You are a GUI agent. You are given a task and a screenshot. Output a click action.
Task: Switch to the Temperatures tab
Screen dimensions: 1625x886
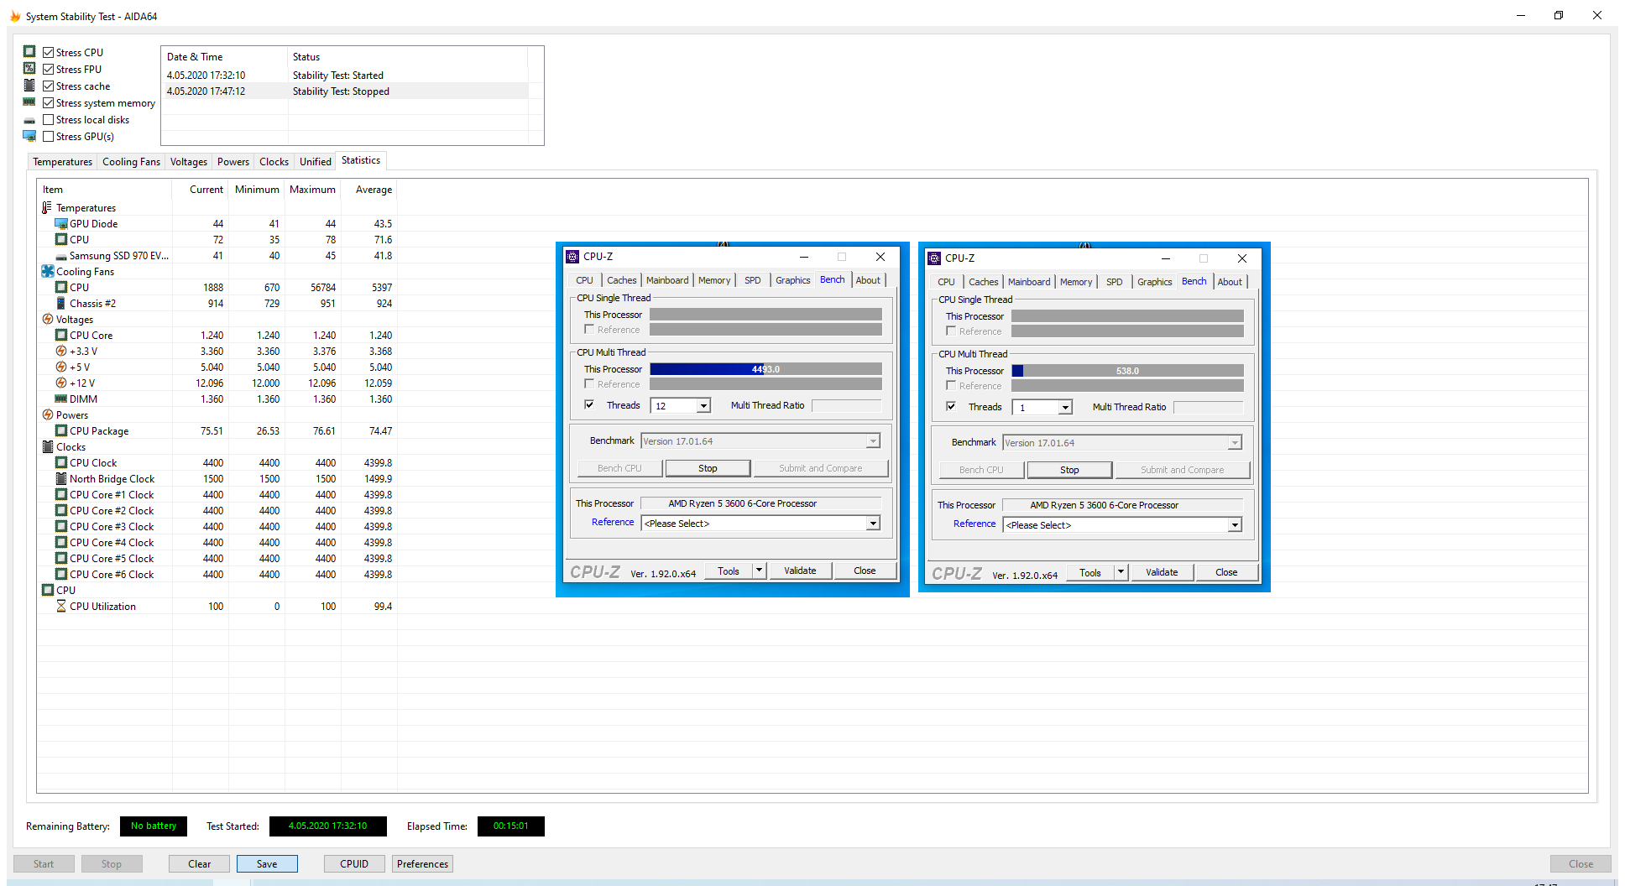coord(62,162)
